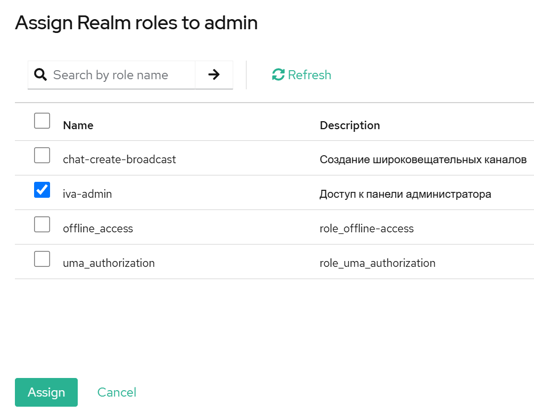Check the uma_authorization role checkbox
The height and width of the screenshot is (412, 534).
pyautogui.click(x=42, y=259)
